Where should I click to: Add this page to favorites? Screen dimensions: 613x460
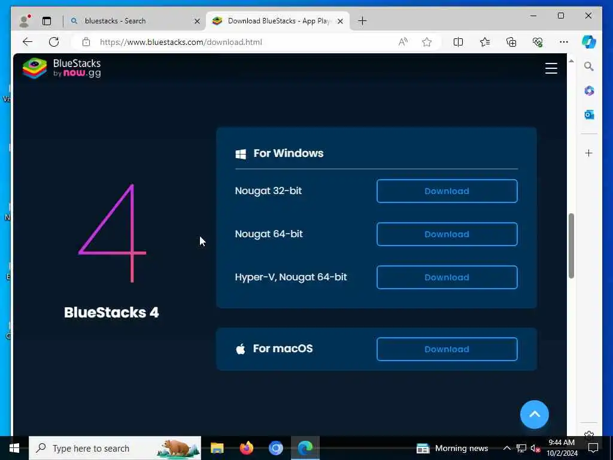[x=426, y=42]
